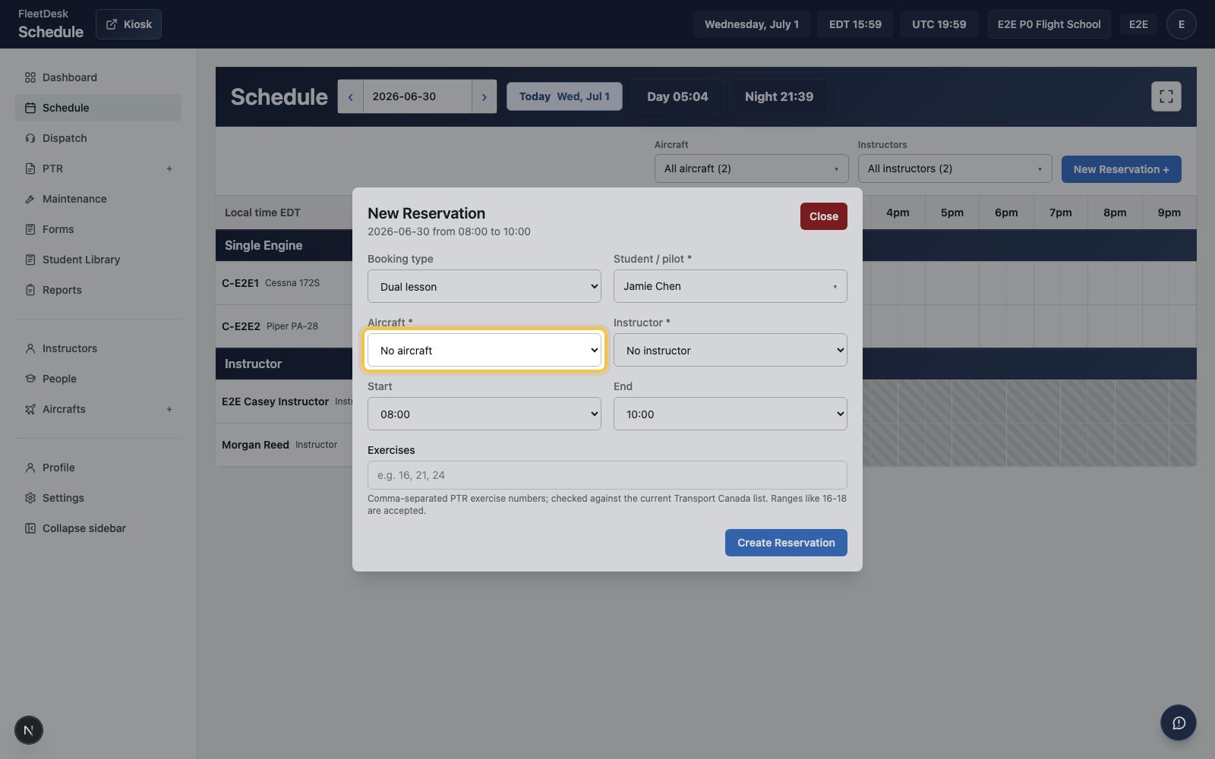Expand the Aircrafts submenu plus
Viewport: 1215px width, 759px height.
pyautogui.click(x=169, y=409)
